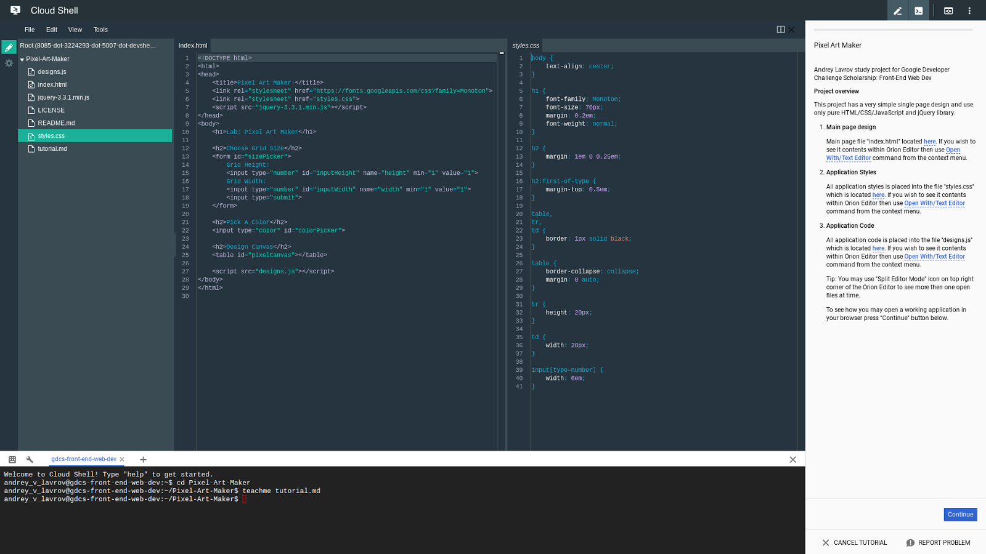Click the wrench icon in the terminal bar
The image size is (986, 554).
[30, 459]
